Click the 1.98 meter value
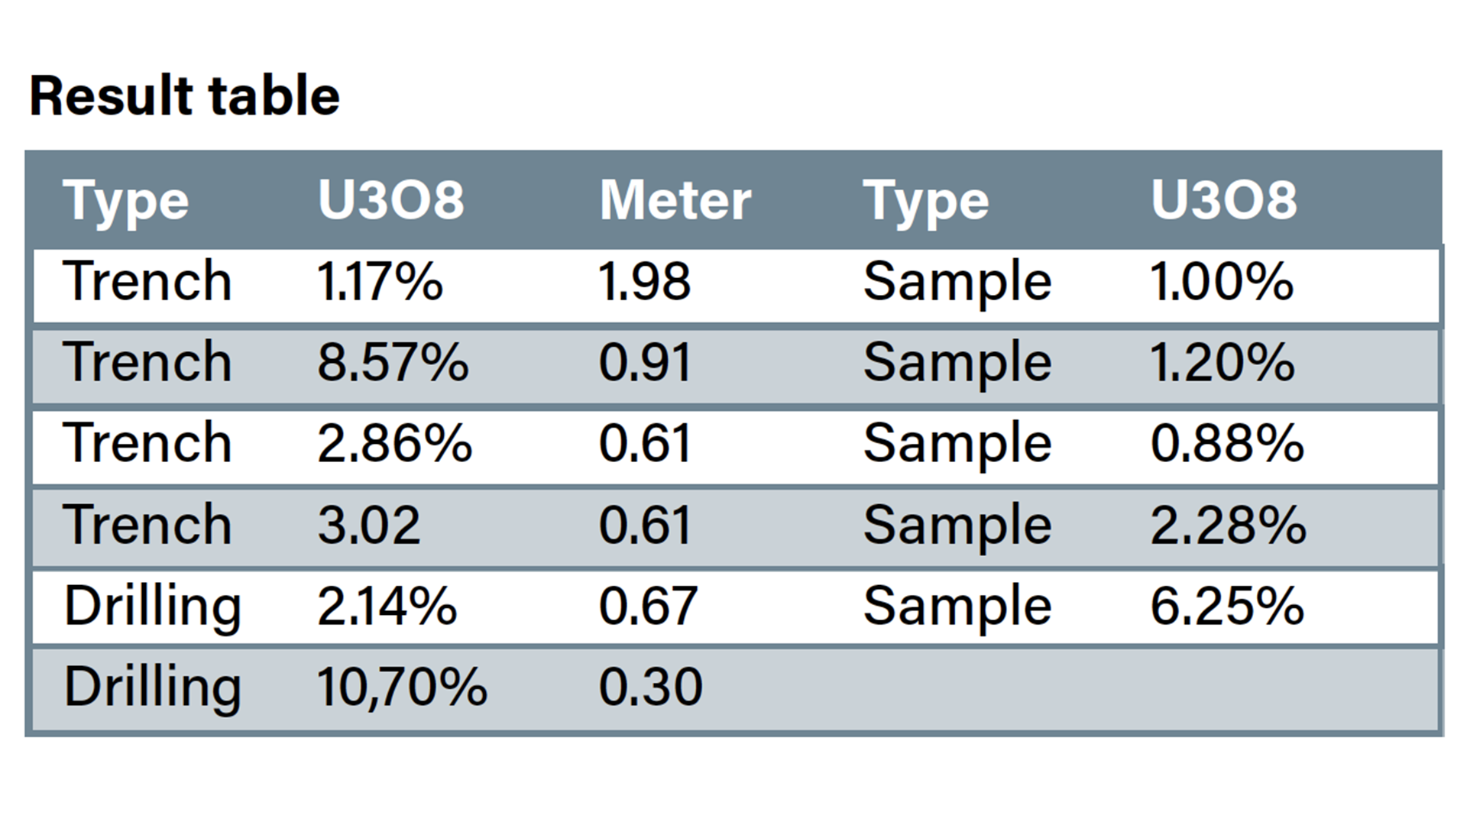Image resolution: width=1467 pixels, height=825 pixels. [x=644, y=281]
